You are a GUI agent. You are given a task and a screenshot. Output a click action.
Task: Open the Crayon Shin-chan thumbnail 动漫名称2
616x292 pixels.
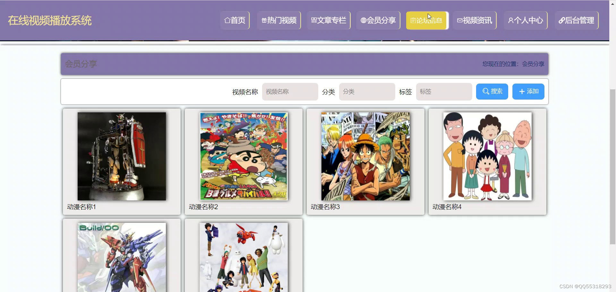point(244,156)
